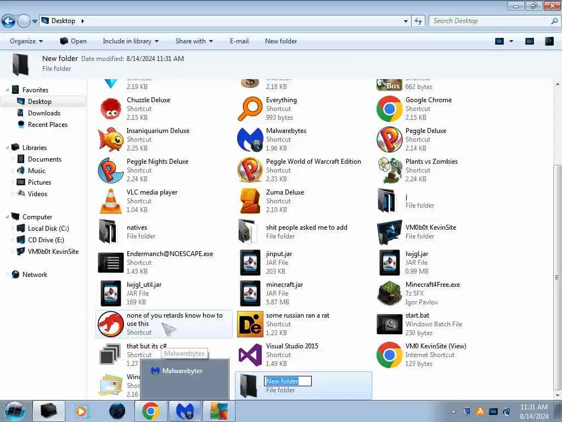
Task: Select the Malwarebytes shortcut icon in the file list
Action: pyautogui.click(x=250, y=140)
